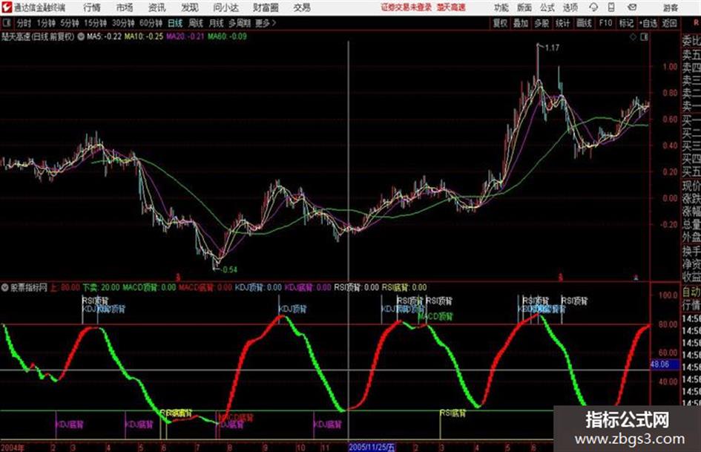This screenshot has height=452, width=701.
Task: Click the diamond icon at chart top-right
Action: coord(633,37)
